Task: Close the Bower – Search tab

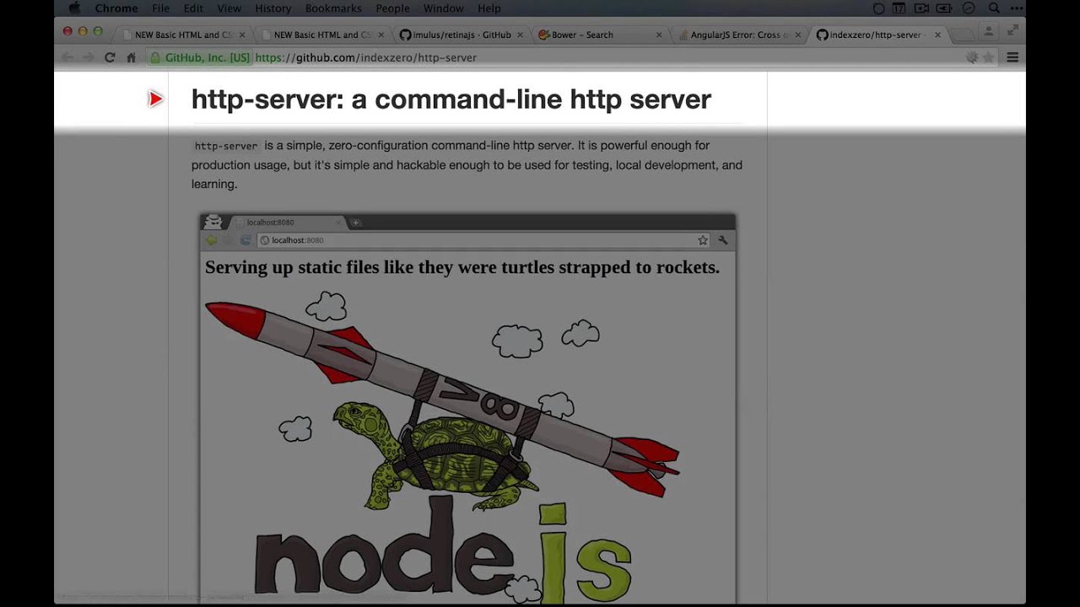Action: 659,35
